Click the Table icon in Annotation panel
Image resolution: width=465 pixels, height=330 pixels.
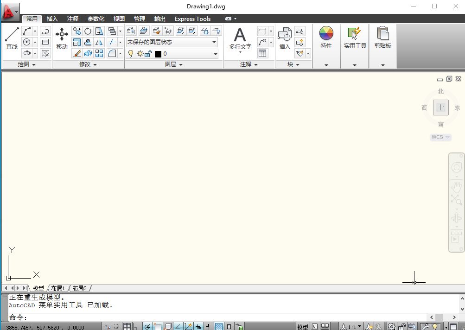click(262, 53)
